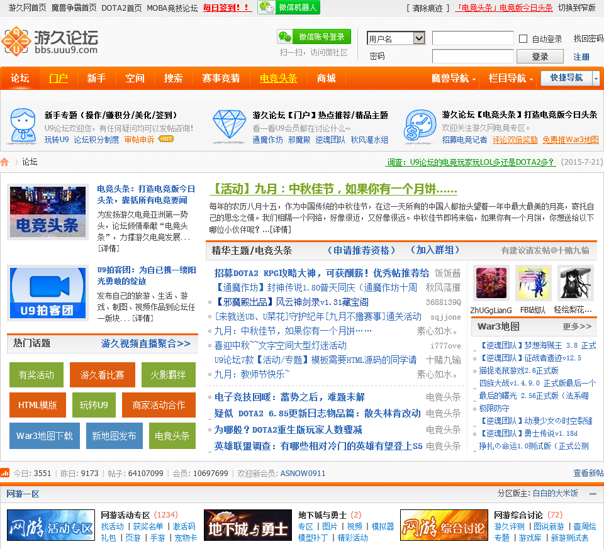The image size is (604, 549).
Task: Click the HTML模版 topic tile
Action: (38, 405)
